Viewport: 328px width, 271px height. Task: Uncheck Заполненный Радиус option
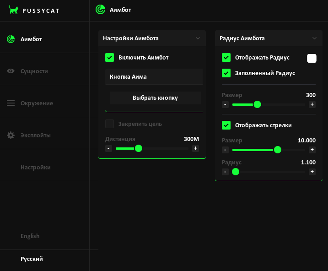(226, 73)
